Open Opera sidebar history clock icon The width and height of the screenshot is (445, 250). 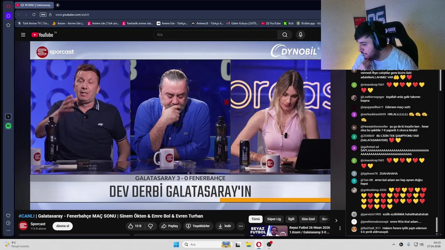pyautogui.click(x=8, y=223)
